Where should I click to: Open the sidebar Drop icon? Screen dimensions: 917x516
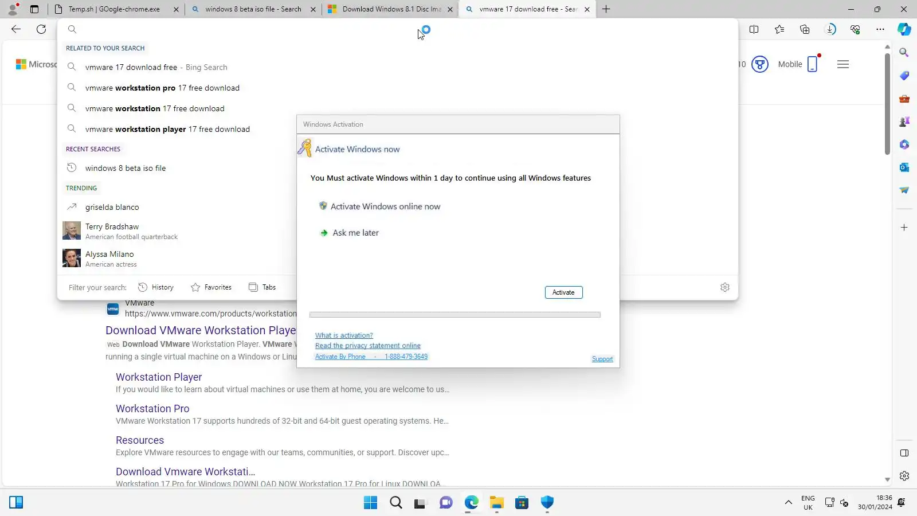pyautogui.click(x=904, y=190)
